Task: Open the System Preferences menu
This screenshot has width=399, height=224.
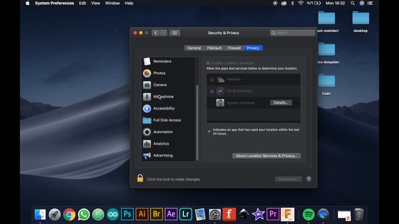Action: [x=54, y=3]
